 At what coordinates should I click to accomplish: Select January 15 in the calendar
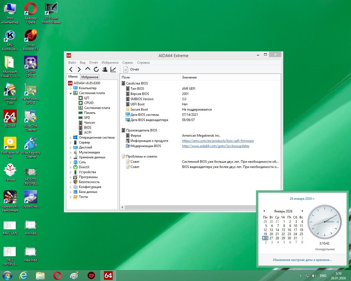click(283, 230)
